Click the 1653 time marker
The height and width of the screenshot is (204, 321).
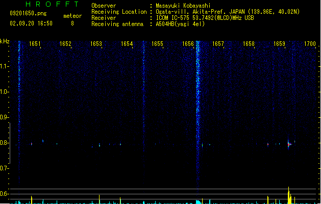[x=96, y=44]
